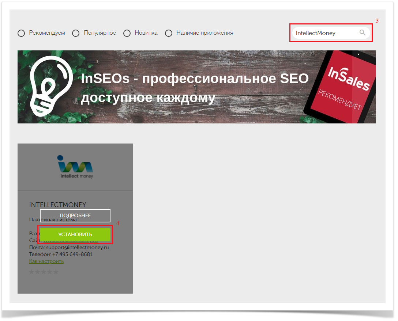398x321 pixels.
Task: Click the INTELLECTMONEY card title
Action: tap(58, 205)
